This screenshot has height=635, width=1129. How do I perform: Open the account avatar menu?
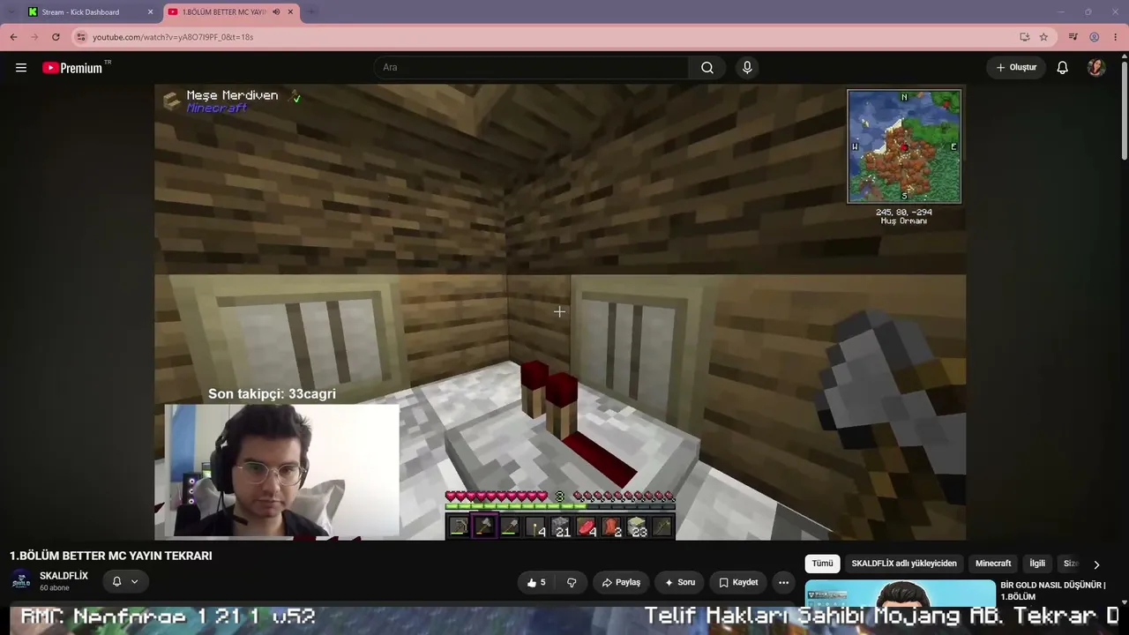[x=1096, y=68]
